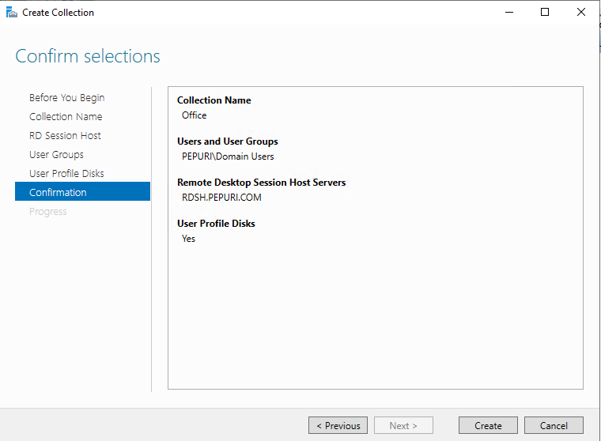Click the Previous button
This screenshot has height=441, width=601.
coord(338,425)
